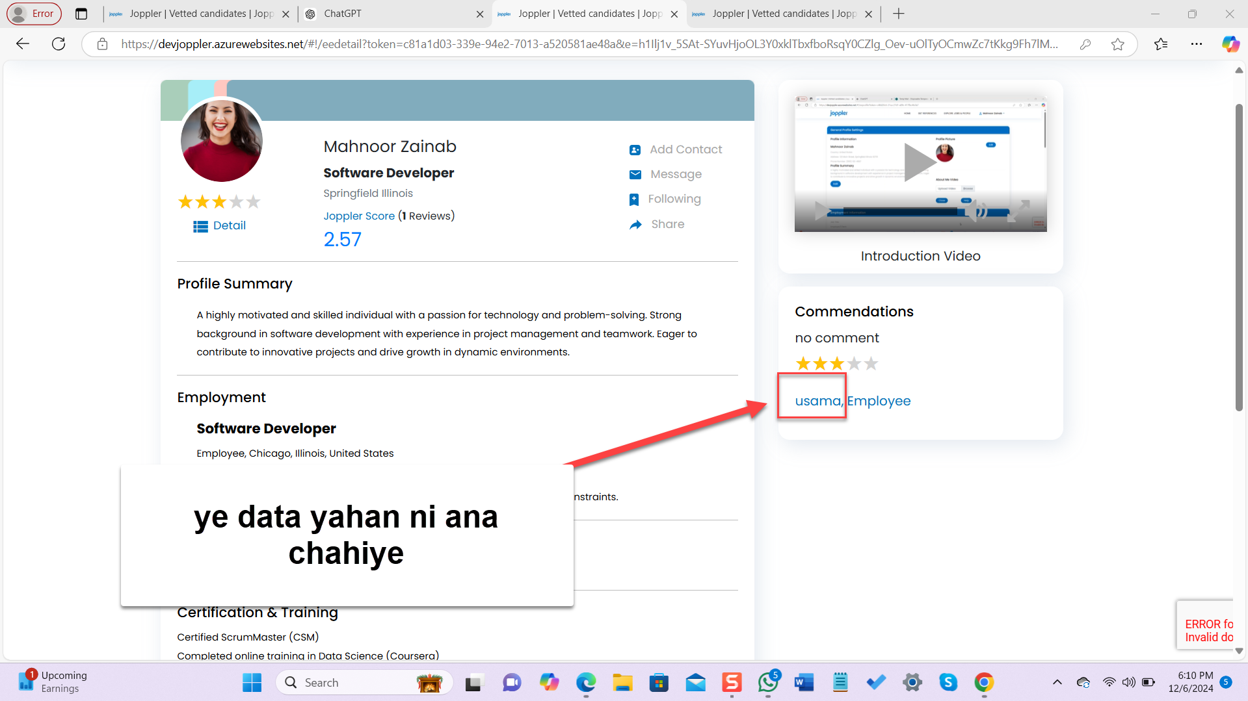Open WhatsApp from the taskbar
1248x701 pixels.
(768, 683)
